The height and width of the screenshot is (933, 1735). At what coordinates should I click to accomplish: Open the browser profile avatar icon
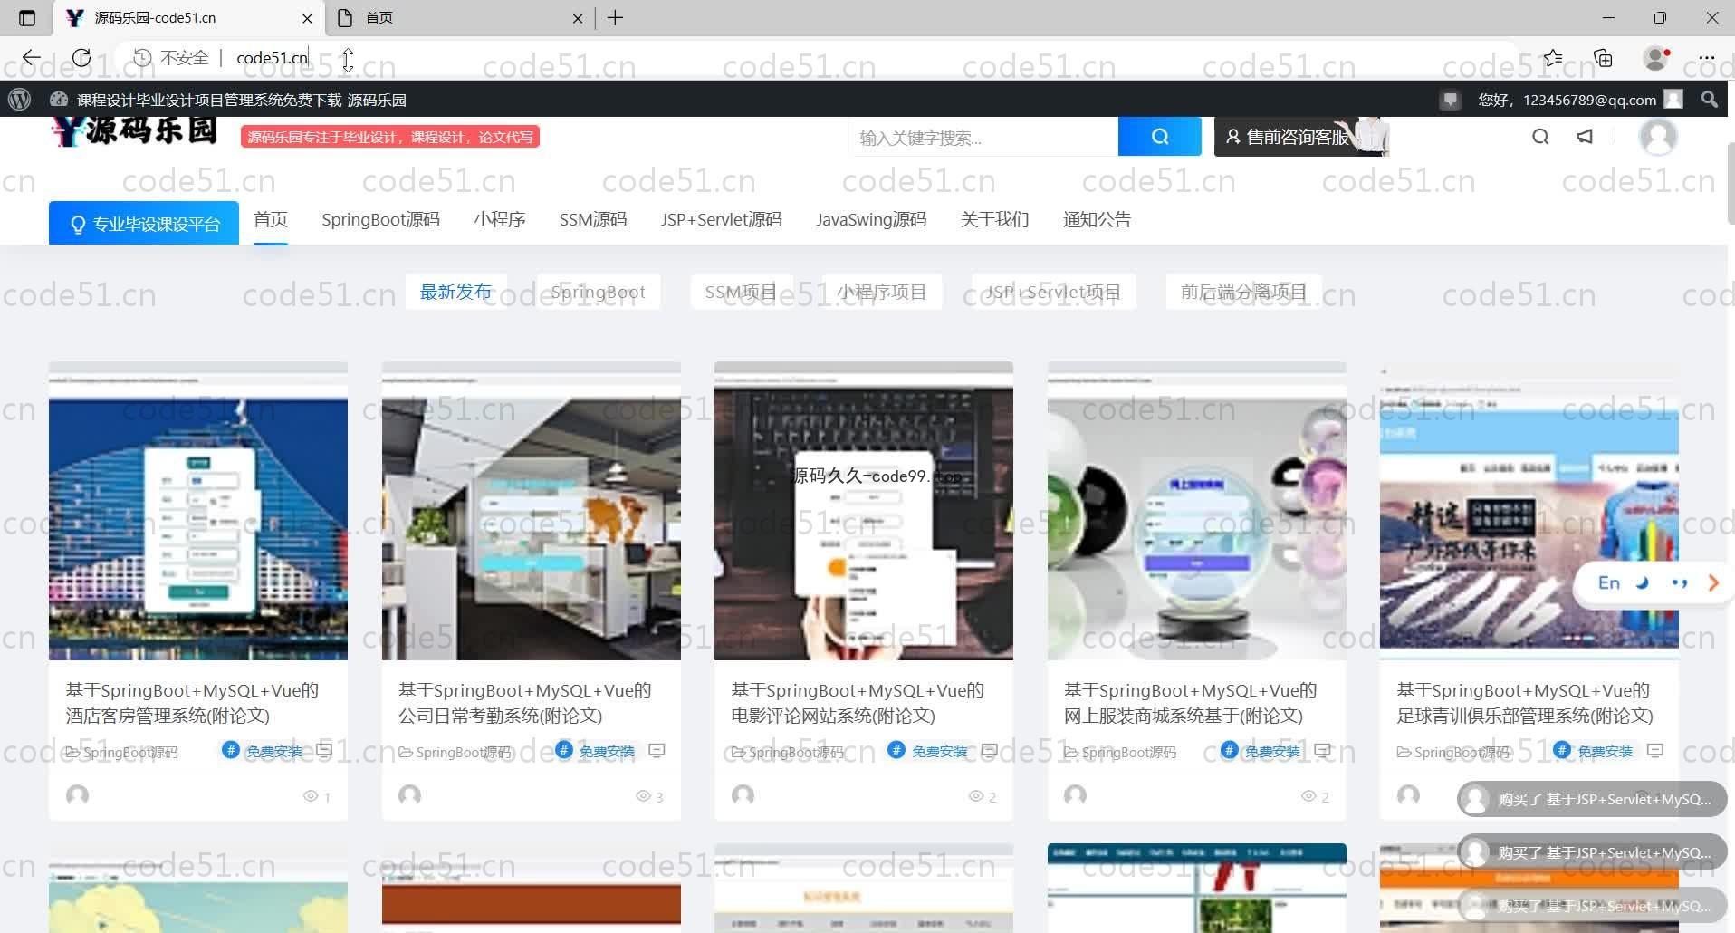click(x=1656, y=58)
